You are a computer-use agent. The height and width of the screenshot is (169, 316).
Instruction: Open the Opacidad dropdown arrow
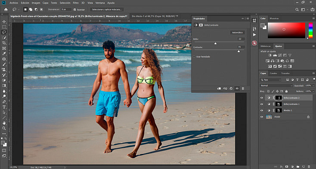313,86
